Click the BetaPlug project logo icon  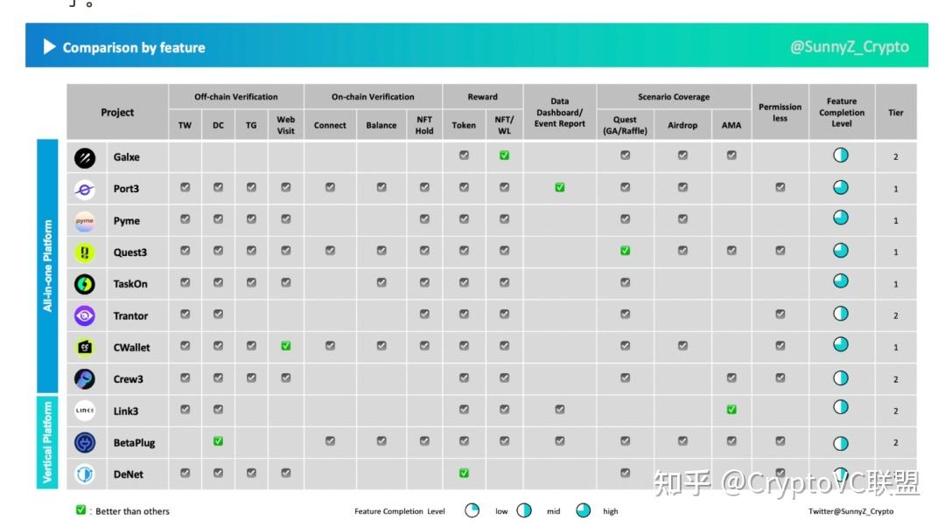pyautogui.click(x=85, y=443)
